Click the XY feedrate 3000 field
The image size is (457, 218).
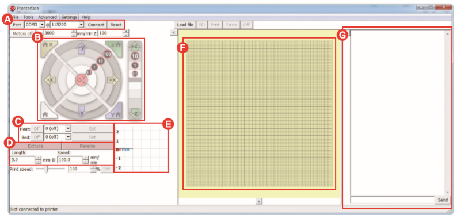coord(56,33)
